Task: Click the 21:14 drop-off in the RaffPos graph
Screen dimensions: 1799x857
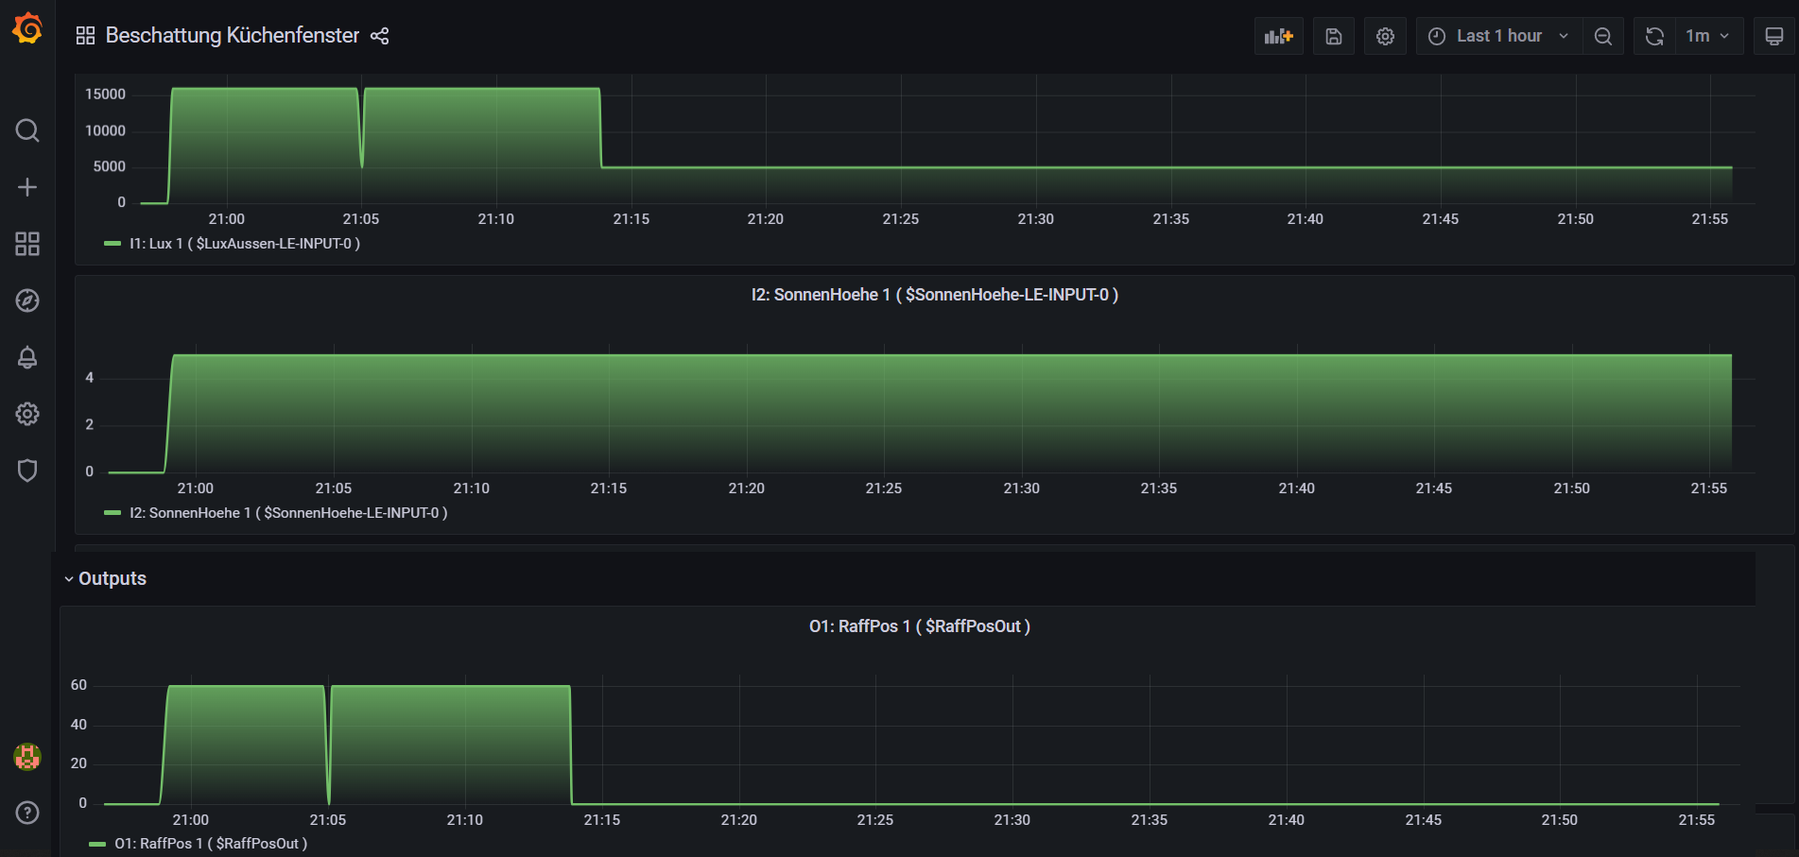Action: click(x=571, y=746)
